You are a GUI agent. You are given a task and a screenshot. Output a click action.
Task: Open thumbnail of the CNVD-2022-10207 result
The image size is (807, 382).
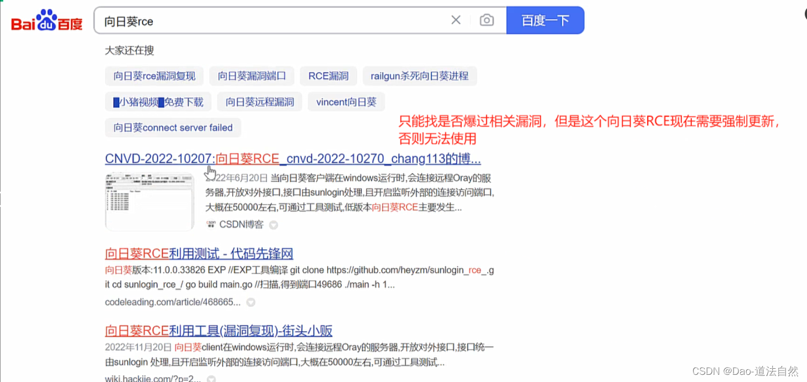149,201
